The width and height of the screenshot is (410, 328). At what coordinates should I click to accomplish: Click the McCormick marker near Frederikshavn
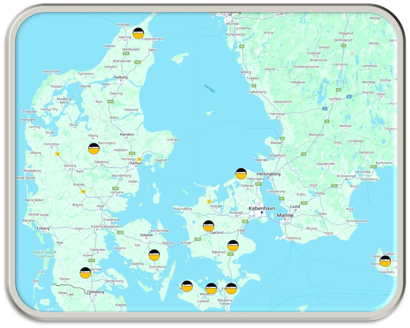pyautogui.click(x=138, y=33)
